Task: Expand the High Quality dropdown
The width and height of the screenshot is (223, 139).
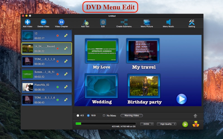Action: [167, 124]
